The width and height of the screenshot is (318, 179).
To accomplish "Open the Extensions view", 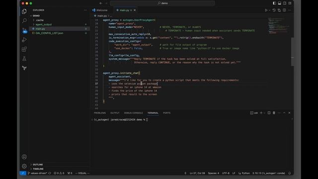I will tap(24, 49).
